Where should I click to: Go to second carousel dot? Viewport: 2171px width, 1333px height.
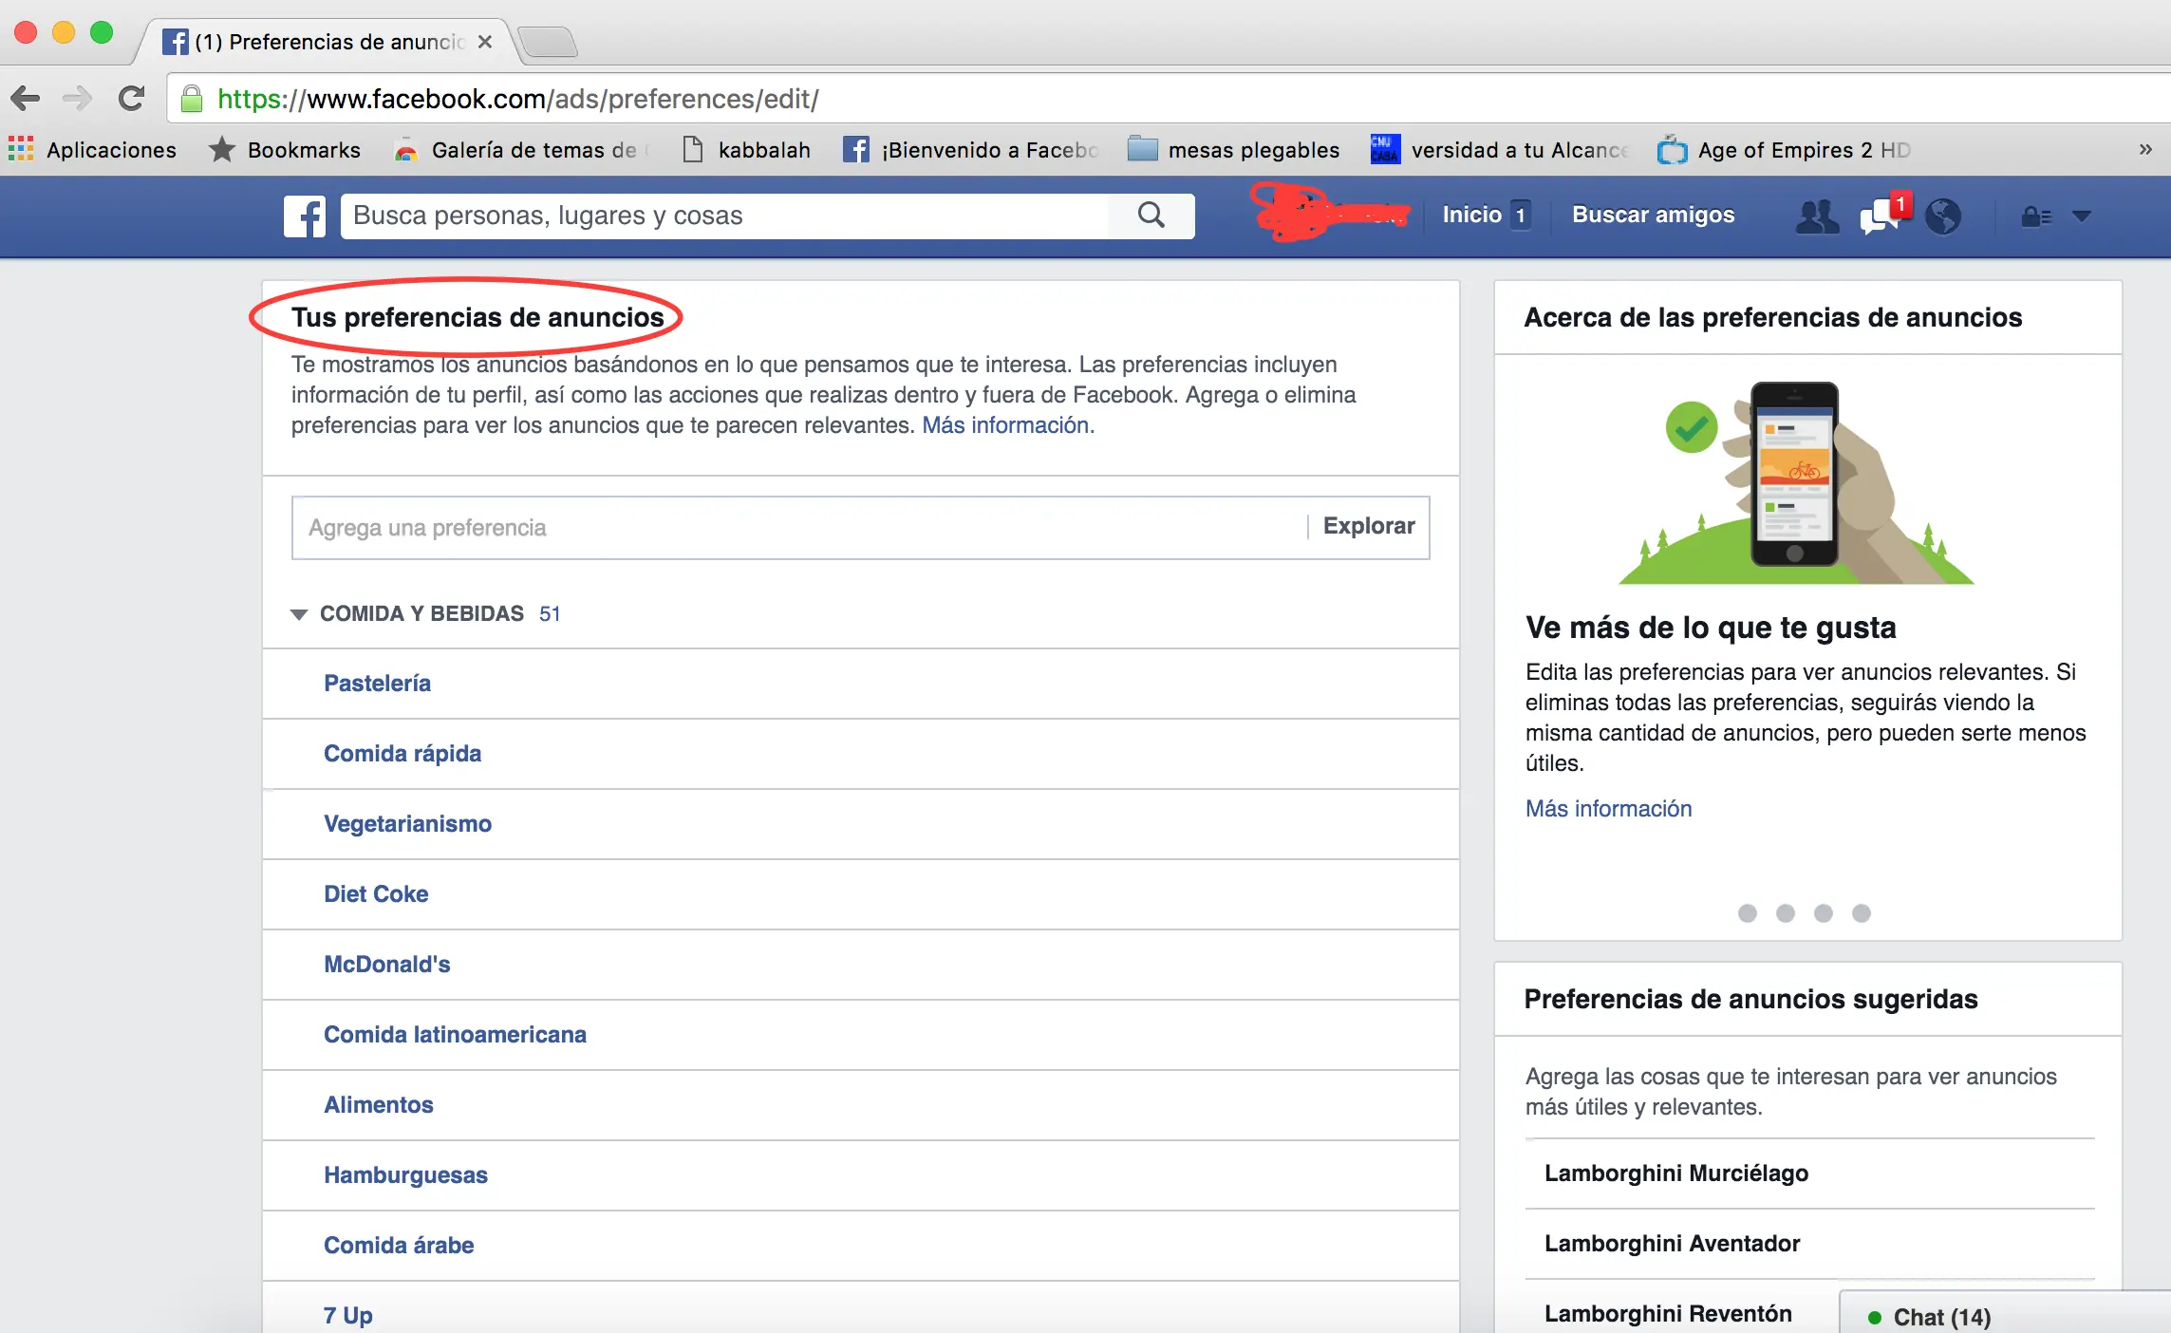[1785, 913]
